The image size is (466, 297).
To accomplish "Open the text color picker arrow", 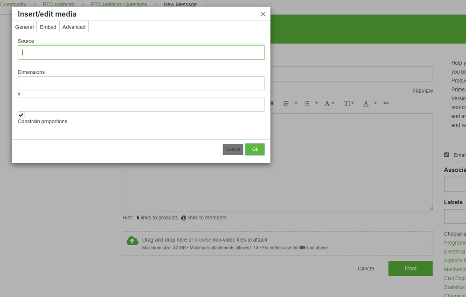I will pyautogui.click(x=376, y=103).
